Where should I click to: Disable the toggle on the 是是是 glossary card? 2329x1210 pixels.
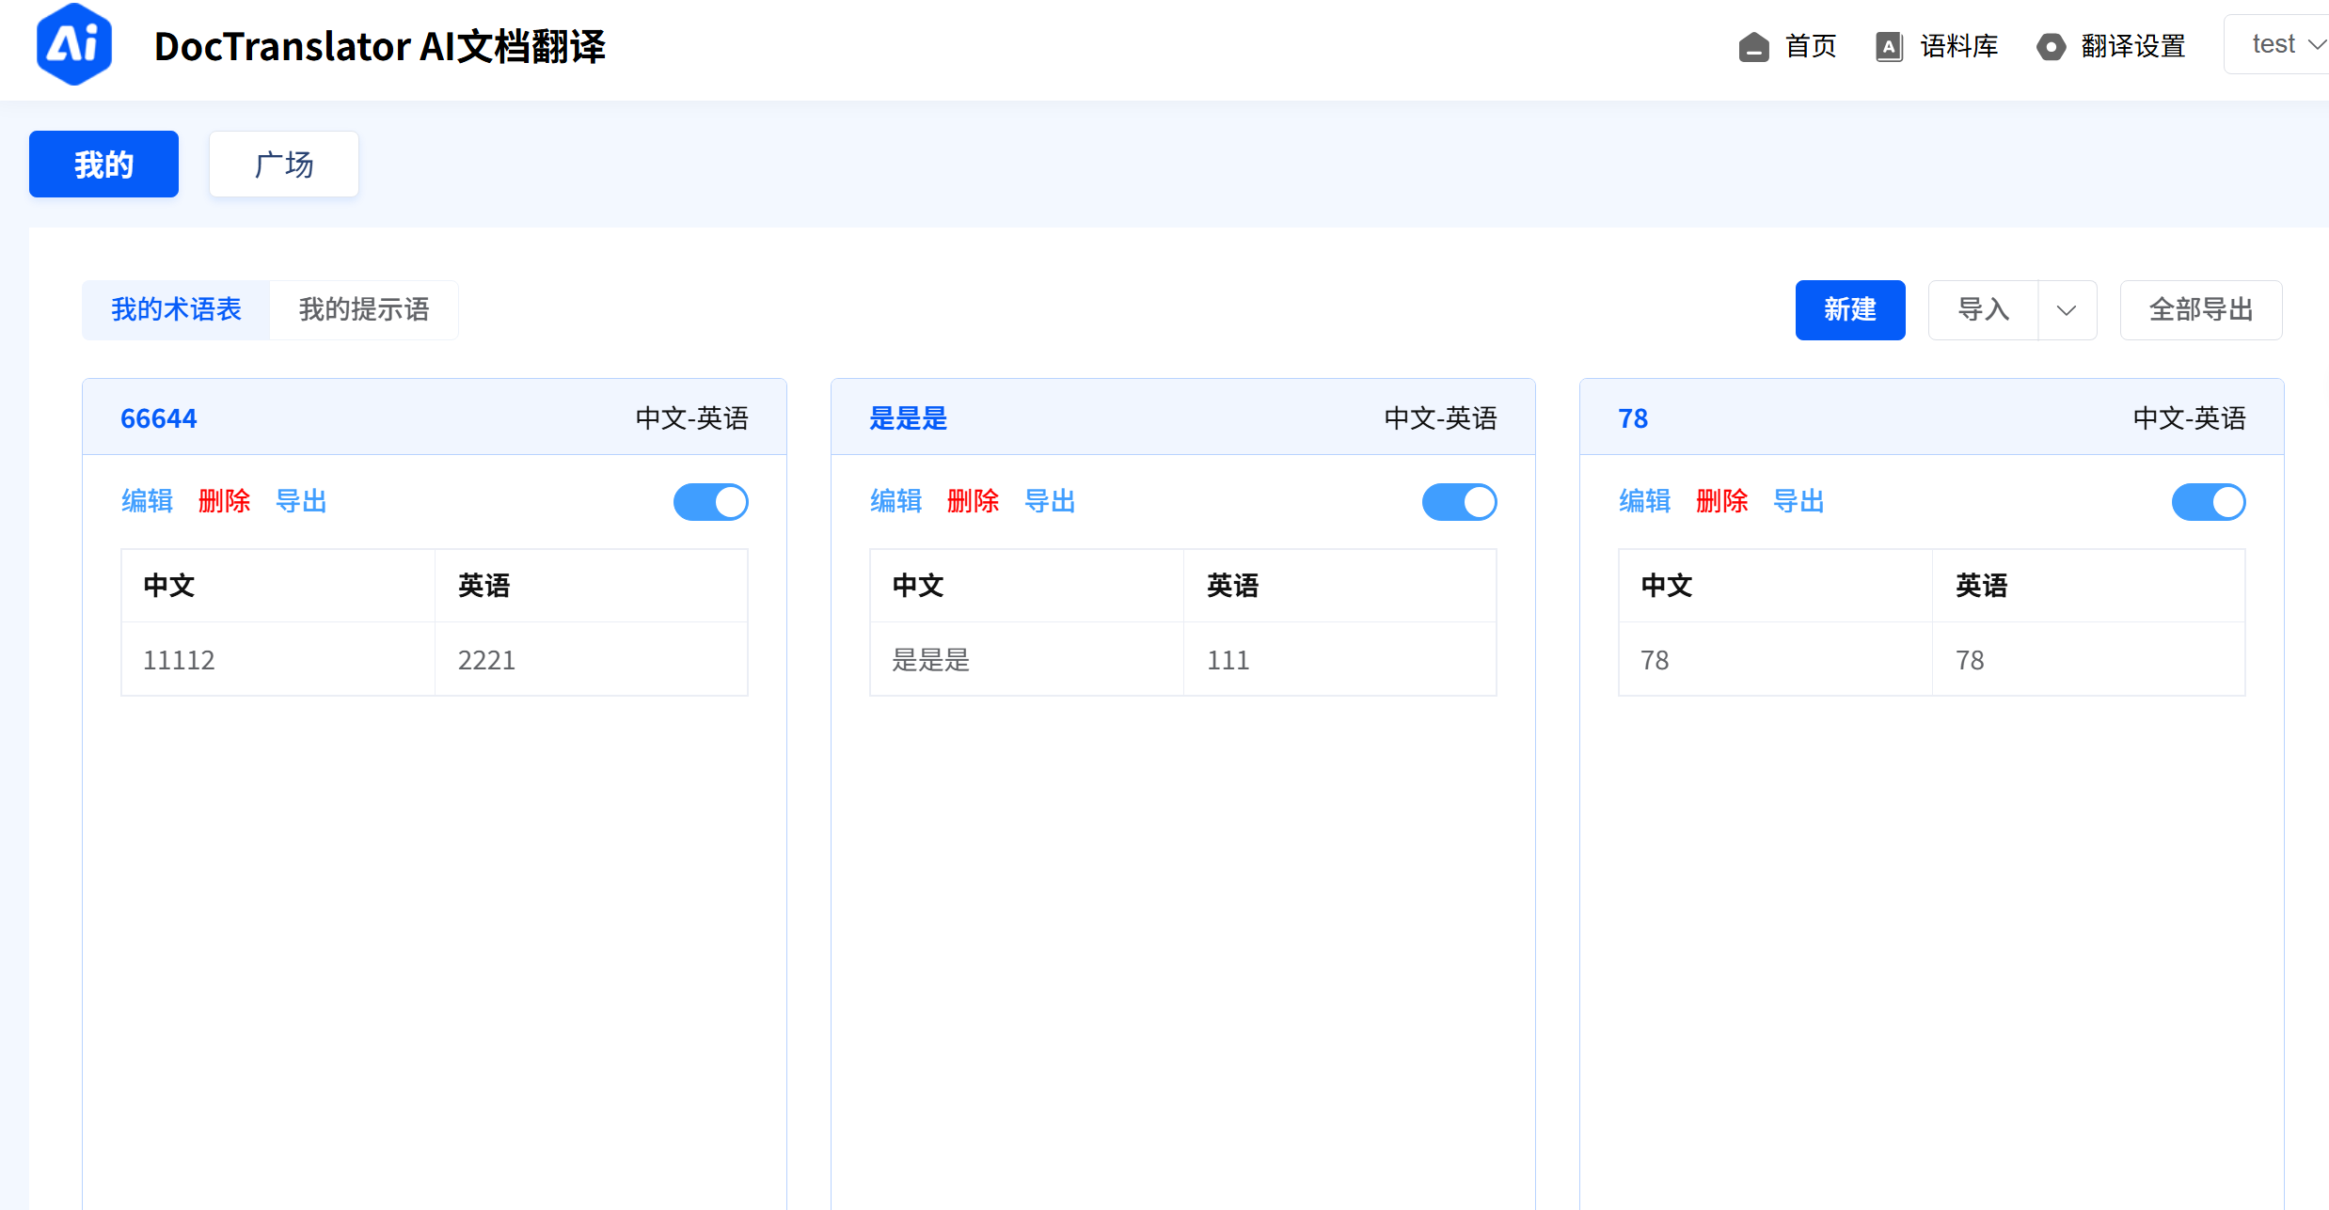click(x=1459, y=501)
